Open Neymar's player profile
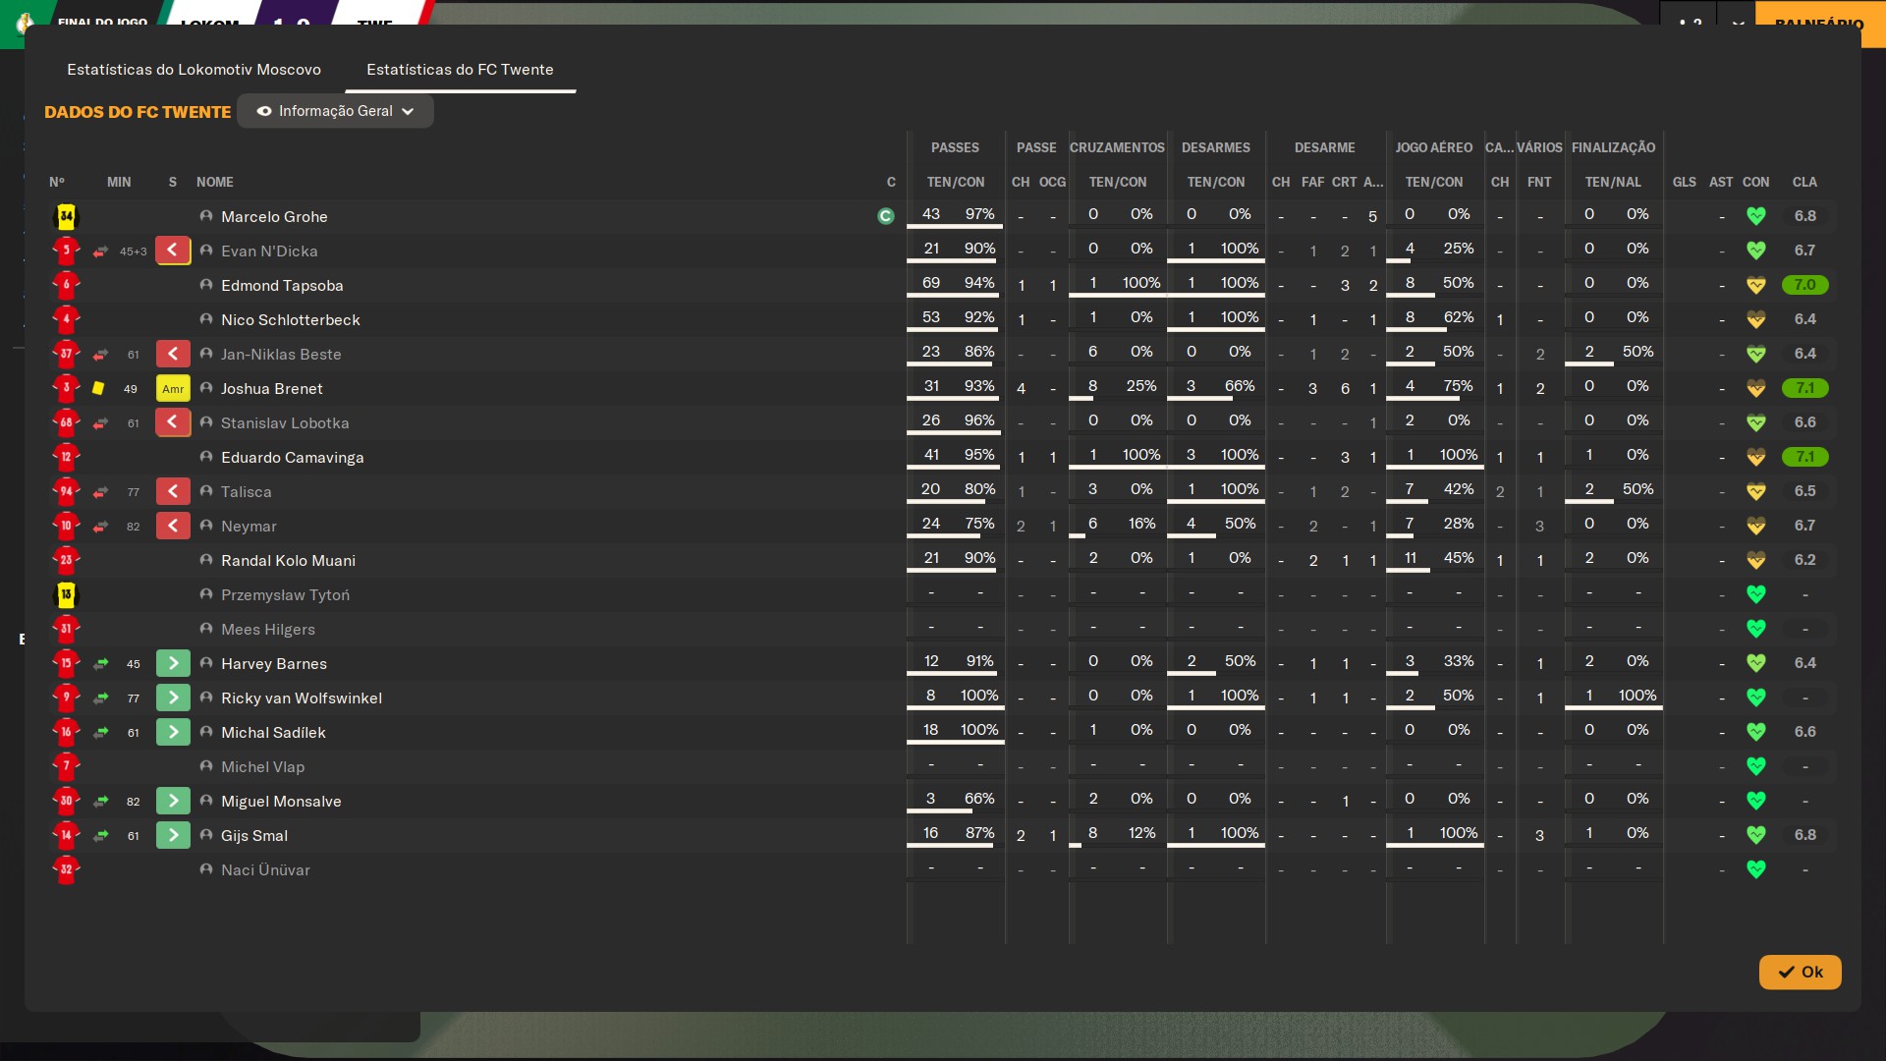This screenshot has width=1886, height=1061. coord(249,527)
